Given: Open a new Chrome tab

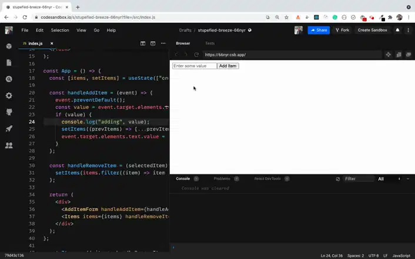Looking at the screenshot, I should [78, 7].
